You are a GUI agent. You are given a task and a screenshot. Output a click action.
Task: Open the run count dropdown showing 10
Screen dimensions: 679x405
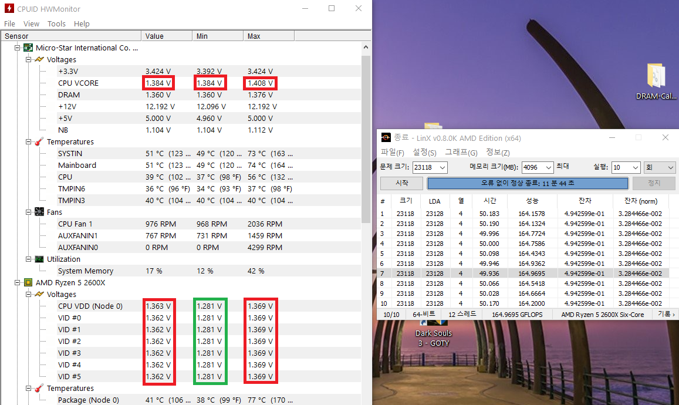point(635,168)
